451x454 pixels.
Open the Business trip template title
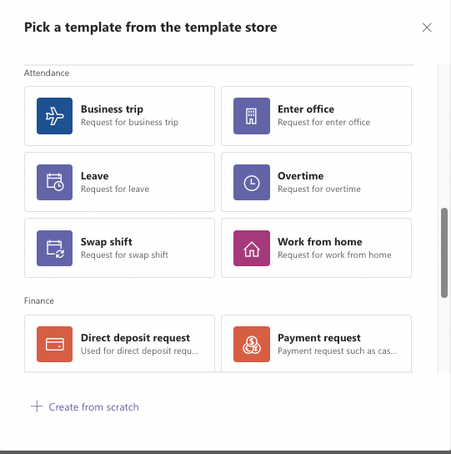(112, 109)
